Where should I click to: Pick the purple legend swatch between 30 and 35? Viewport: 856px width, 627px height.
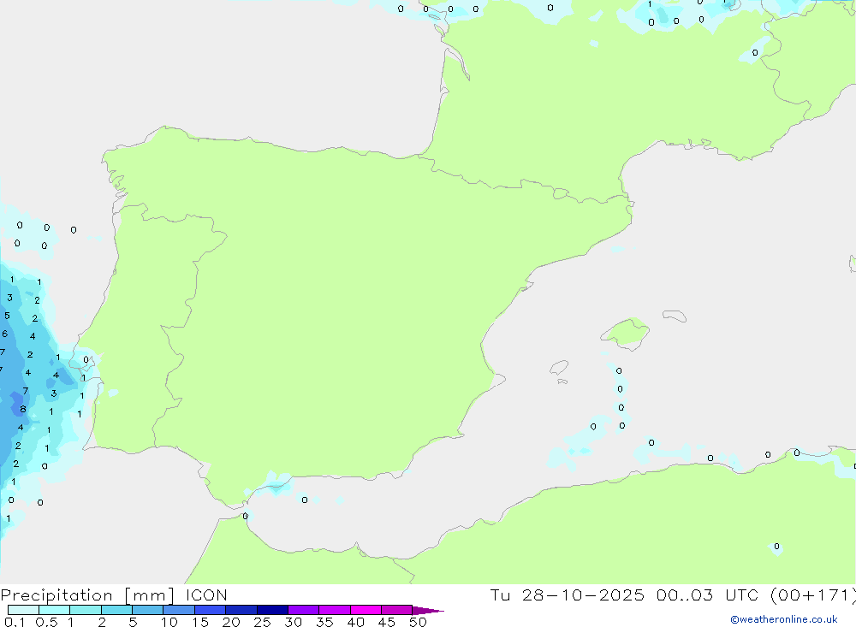pyautogui.click(x=304, y=610)
